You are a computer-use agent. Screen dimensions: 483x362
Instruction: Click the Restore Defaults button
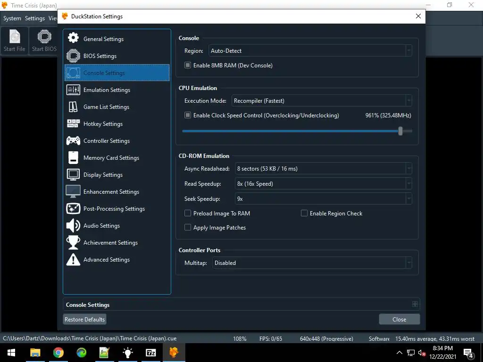[x=85, y=319]
